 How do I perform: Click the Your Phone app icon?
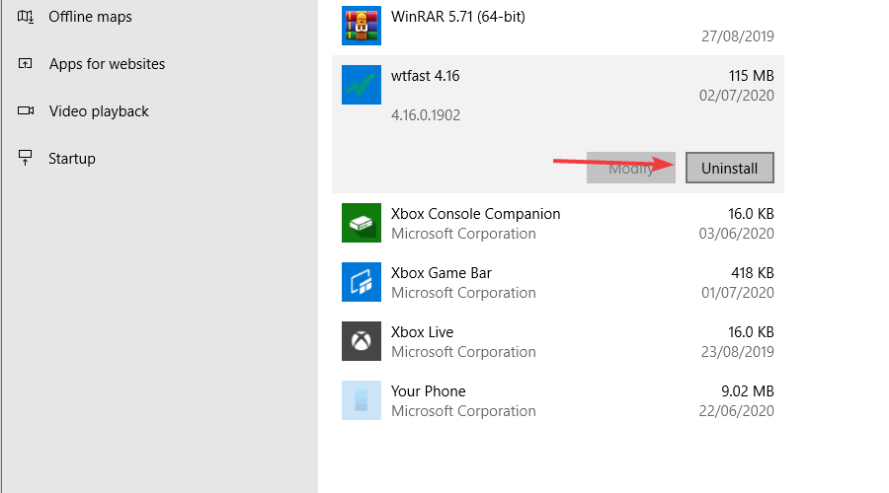click(362, 400)
